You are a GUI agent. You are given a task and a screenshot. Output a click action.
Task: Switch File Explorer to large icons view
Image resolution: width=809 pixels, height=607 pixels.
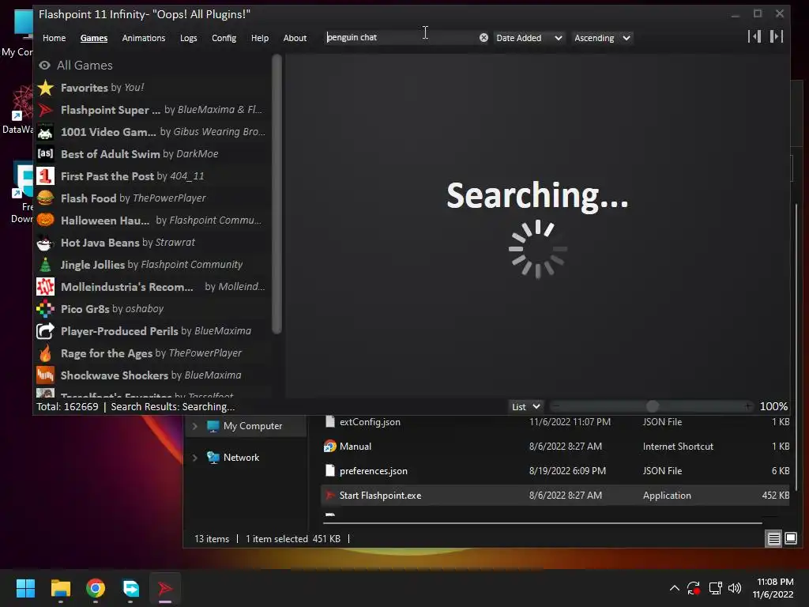[x=790, y=539]
